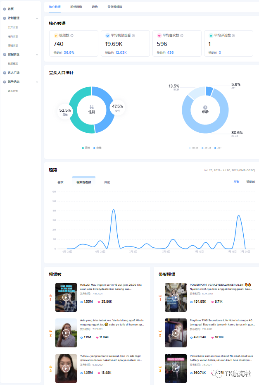Click the sponsored 12.03K value
Screen dimensions: 259x385
pyautogui.click(x=121, y=53)
